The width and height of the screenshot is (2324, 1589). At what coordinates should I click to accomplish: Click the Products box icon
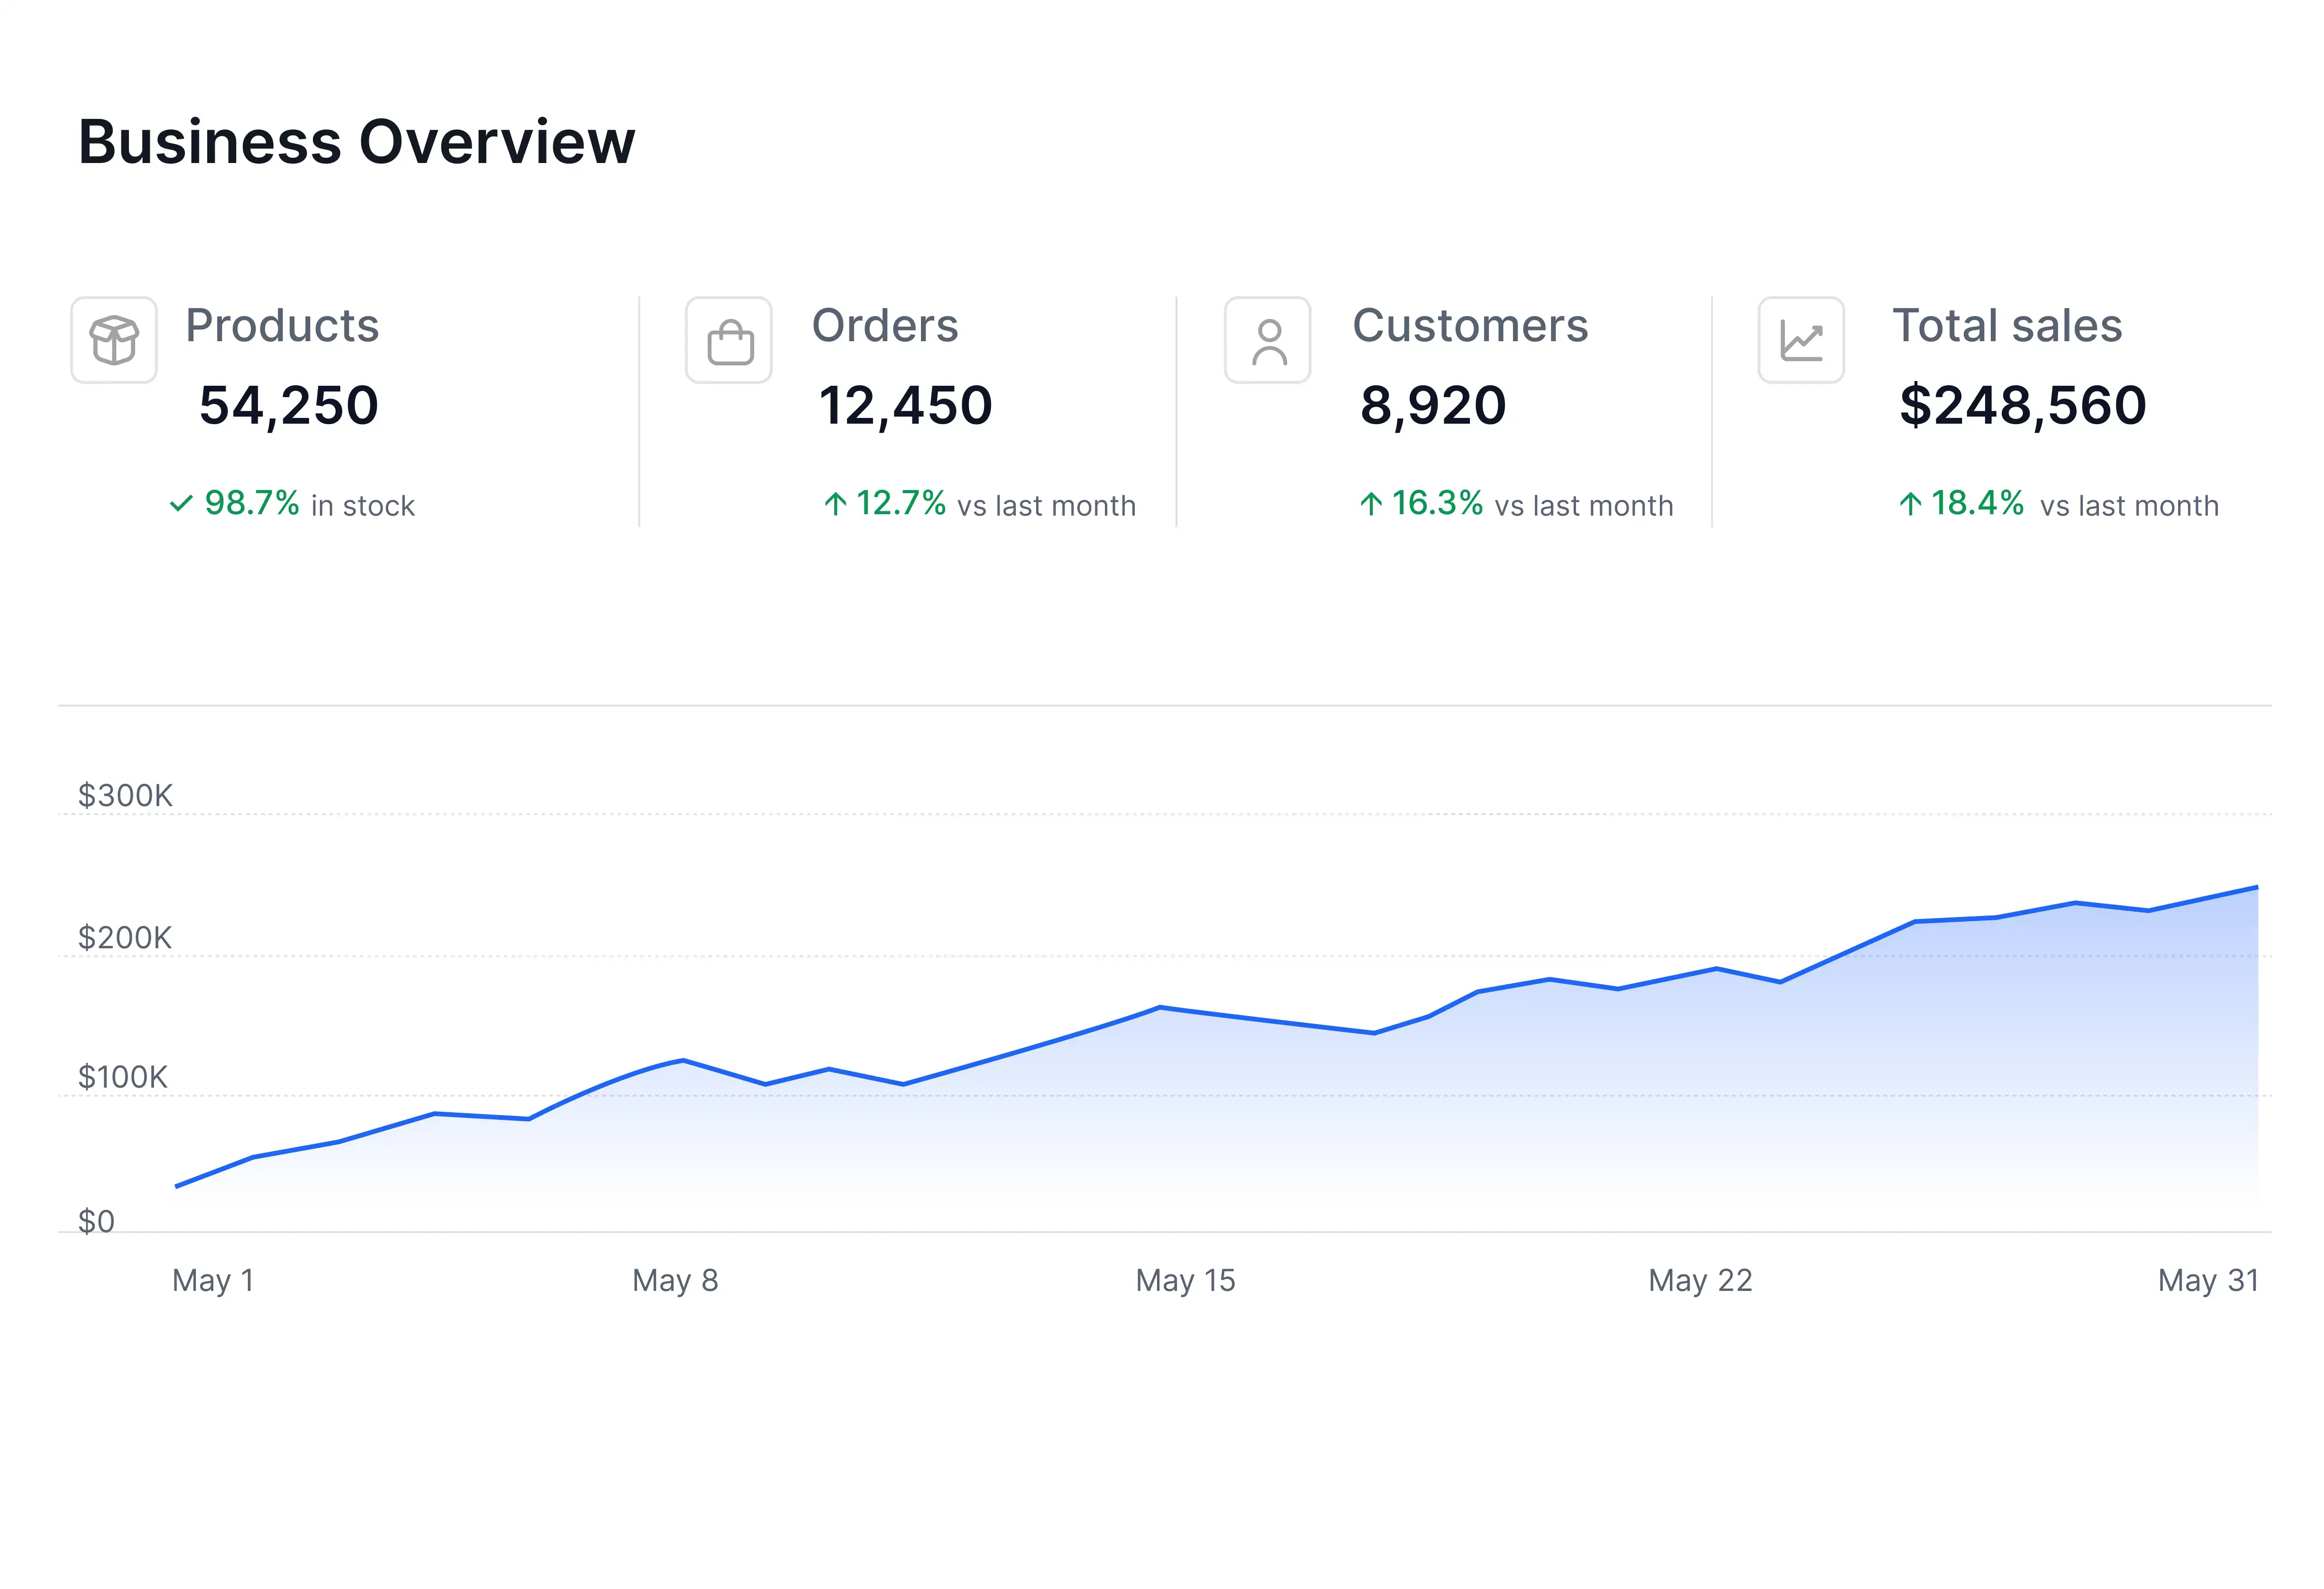pyautogui.click(x=114, y=340)
